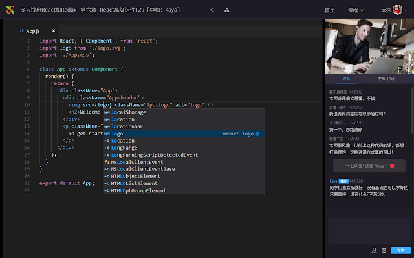This screenshot has width=414, height=258.
Task: Click class icon beside MSLocalClientEvent
Action: click(107, 162)
